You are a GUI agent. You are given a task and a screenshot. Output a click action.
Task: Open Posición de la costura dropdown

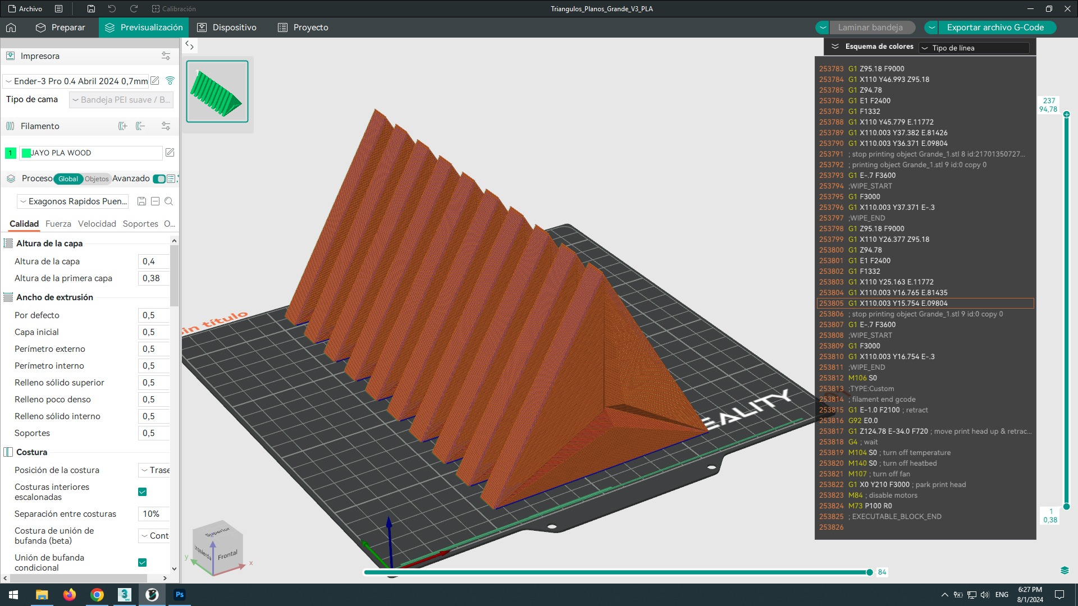pyautogui.click(x=154, y=470)
